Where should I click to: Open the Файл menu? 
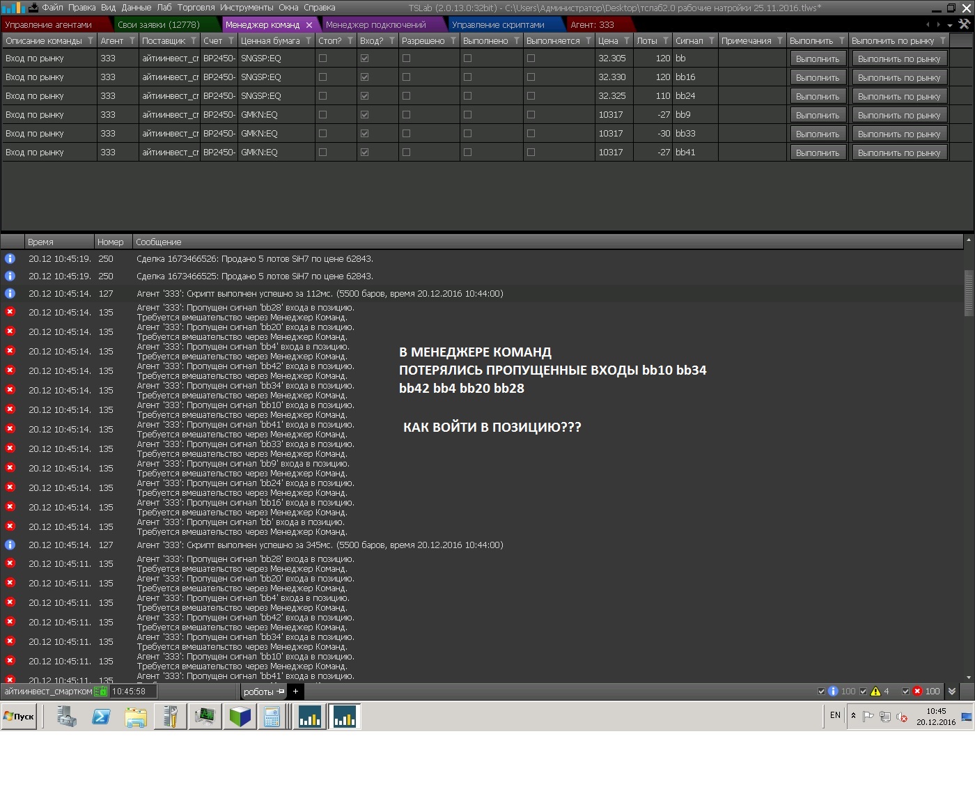pyautogui.click(x=52, y=8)
